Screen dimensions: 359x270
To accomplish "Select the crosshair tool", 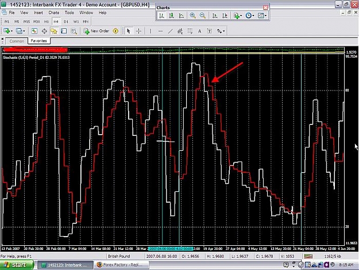I will [x=139, y=31].
